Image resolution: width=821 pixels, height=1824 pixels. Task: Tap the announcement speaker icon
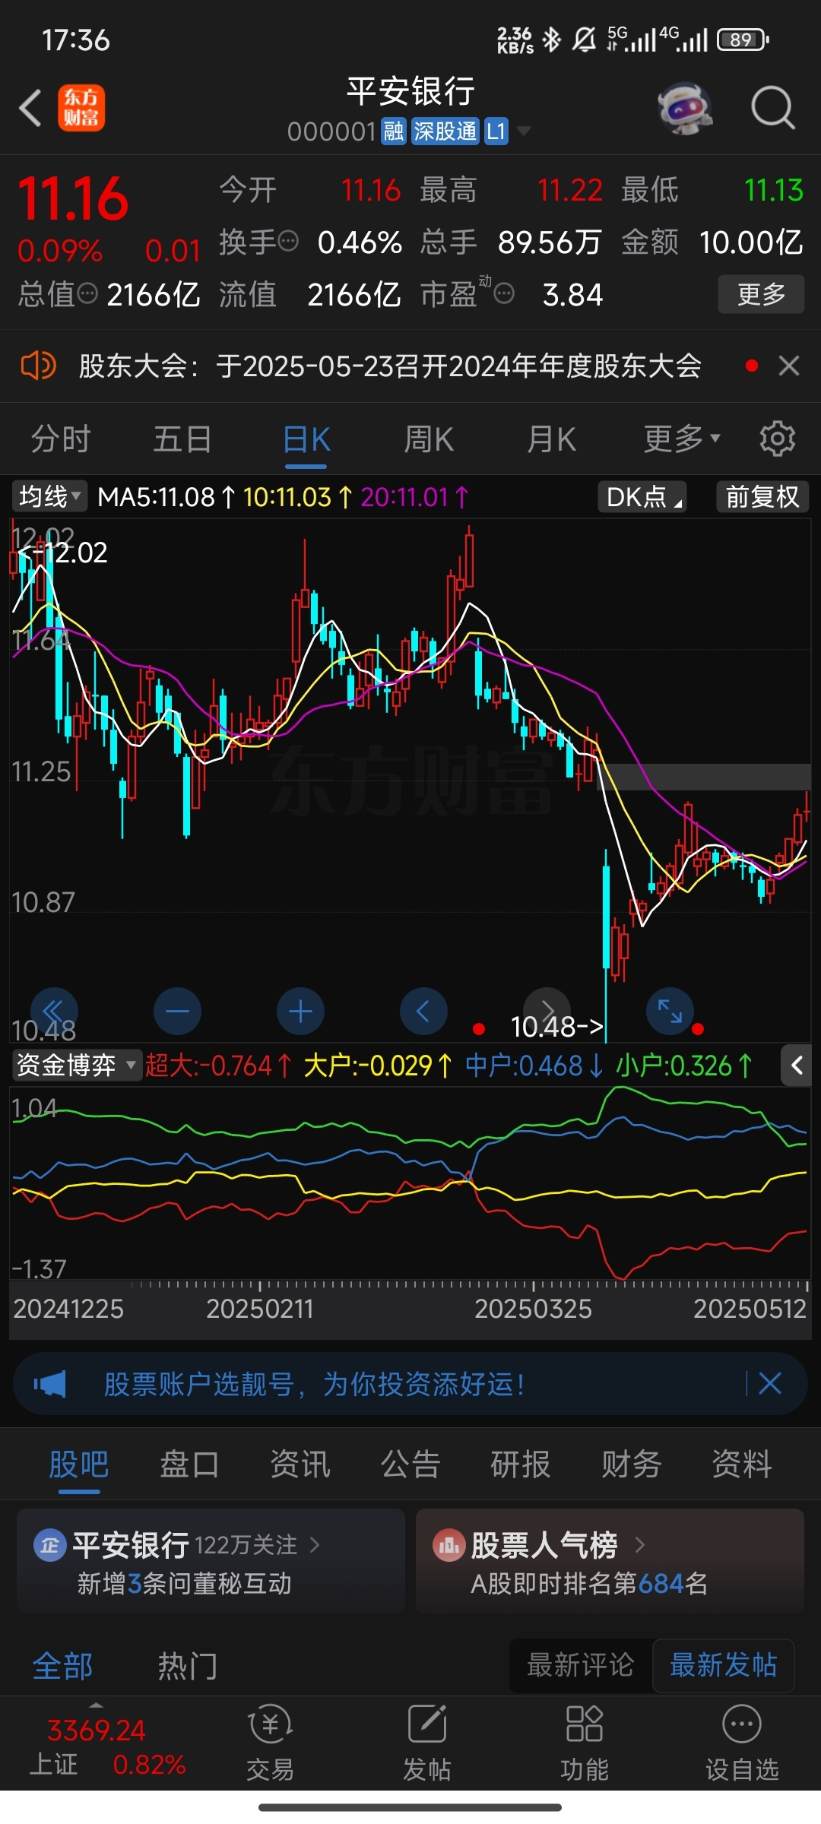pyautogui.click(x=38, y=366)
